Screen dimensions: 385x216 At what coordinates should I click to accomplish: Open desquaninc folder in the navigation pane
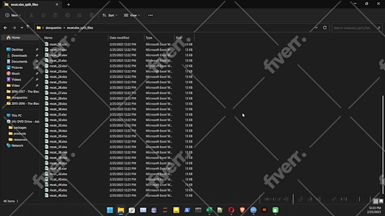click(19, 98)
